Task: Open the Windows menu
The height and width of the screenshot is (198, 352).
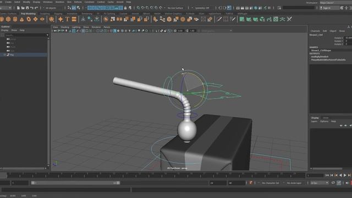Action: tap(48, 2)
